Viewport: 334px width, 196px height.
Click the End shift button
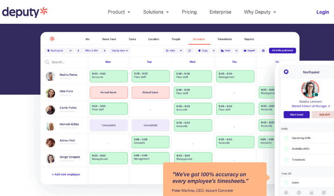[x=324, y=114]
